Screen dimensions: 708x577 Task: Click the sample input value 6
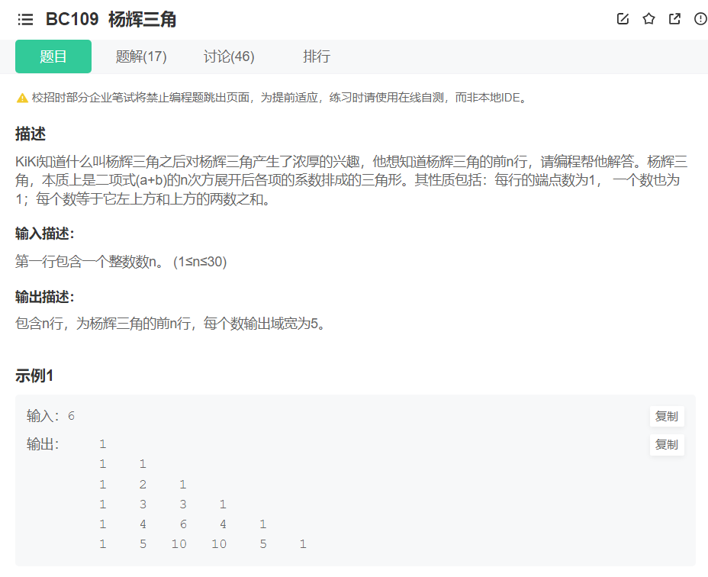[x=69, y=415]
